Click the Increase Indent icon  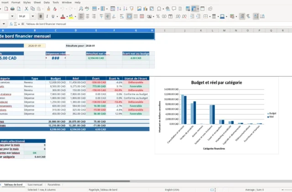click(x=192, y=16)
